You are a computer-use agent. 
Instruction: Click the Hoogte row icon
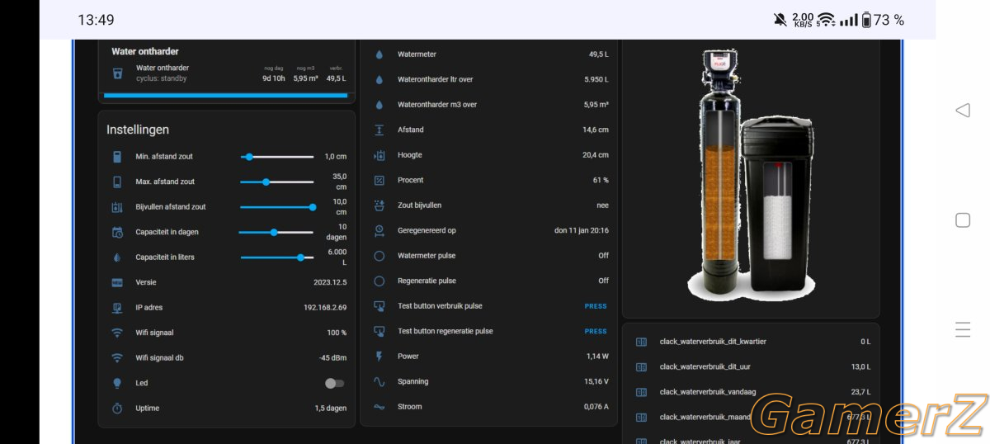point(379,155)
